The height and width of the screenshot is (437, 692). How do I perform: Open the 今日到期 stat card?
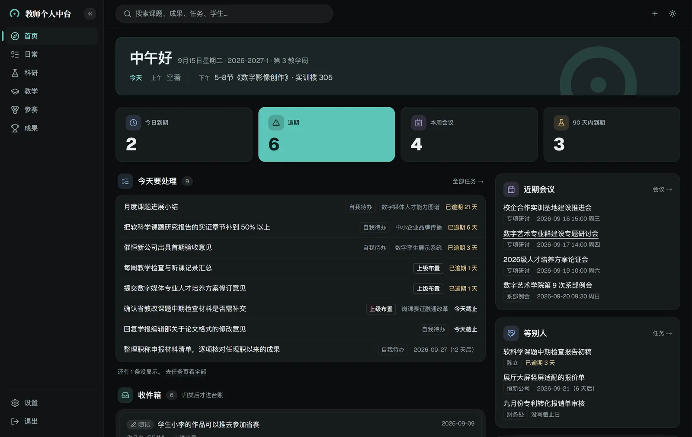(184, 134)
